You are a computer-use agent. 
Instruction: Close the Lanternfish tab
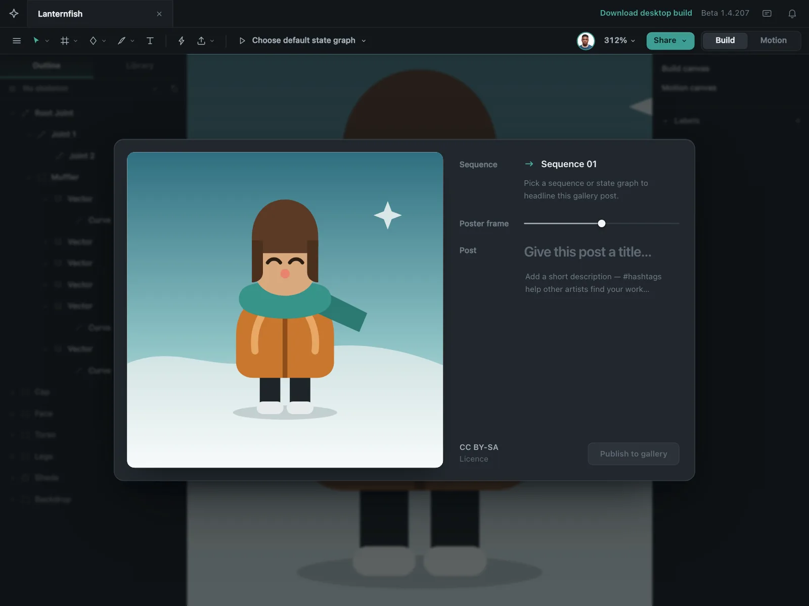(159, 14)
